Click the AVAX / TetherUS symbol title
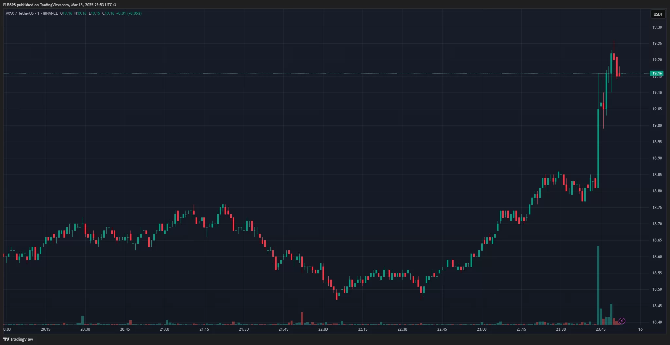This screenshot has width=670, height=345. 20,13
